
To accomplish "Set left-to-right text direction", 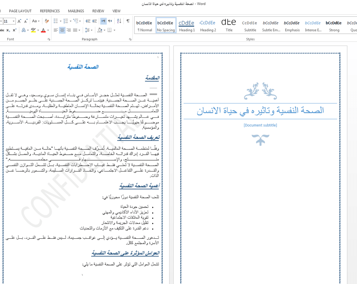I will (104, 21).
